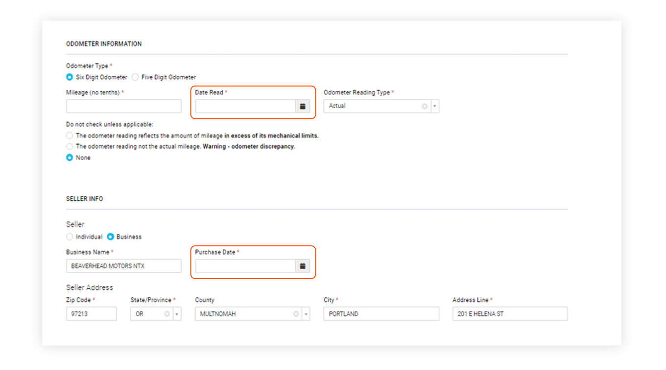The image size is (666, 370).
Task: Click the Business Name text field
Action: click(x=123, y=266)
